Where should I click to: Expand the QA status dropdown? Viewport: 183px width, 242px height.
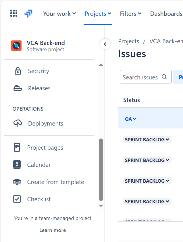point(130,119)
